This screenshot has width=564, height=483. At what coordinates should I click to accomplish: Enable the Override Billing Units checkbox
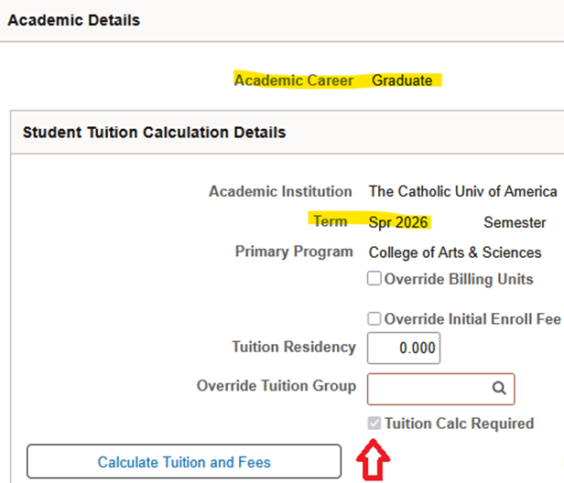pyautogui.click(x=374, y=279)
